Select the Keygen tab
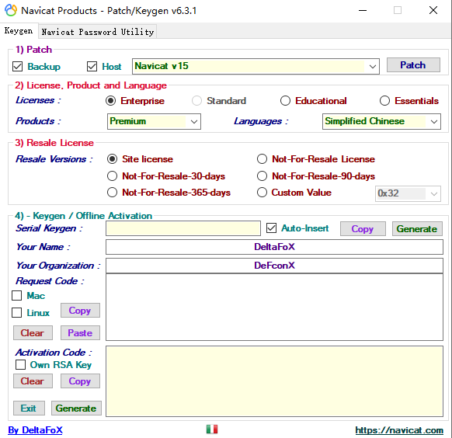This screenshot has width=452, height=438. (x=19, y=30)
